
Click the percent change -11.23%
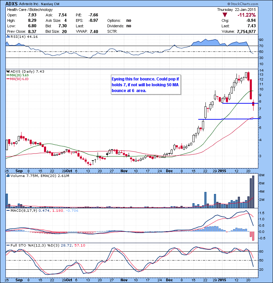(247, 15)
